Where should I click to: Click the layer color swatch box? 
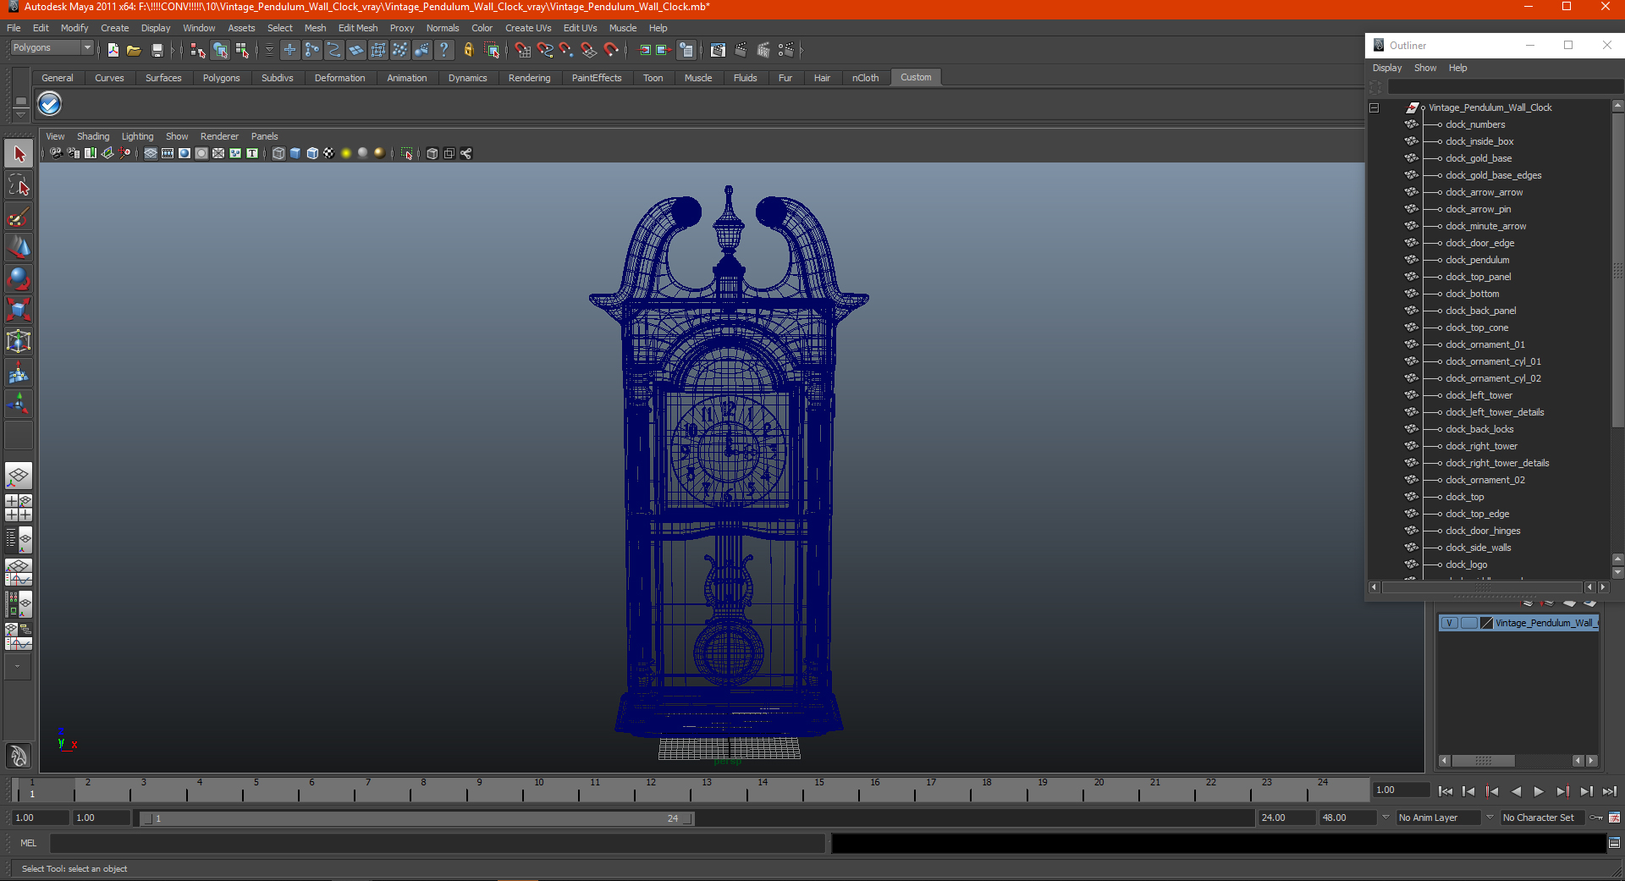click(x=1486, y=623)
